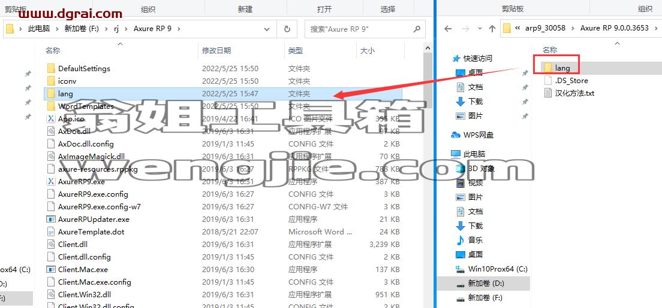662x308 pixels.
Task: Select the .DS_Store file icon
Action: point(548,81)
